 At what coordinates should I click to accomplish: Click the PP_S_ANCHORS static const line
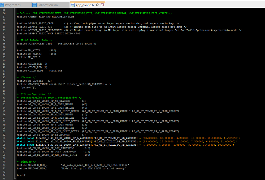[x=125, y=145]
